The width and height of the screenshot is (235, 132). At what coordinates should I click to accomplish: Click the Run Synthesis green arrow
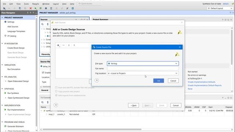6,93
